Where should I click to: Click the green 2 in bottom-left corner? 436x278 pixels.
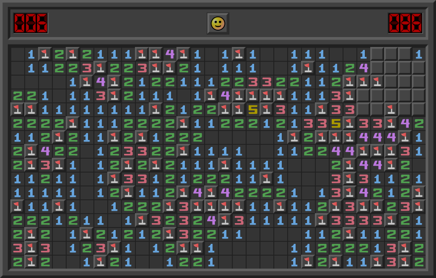(18, 262)
